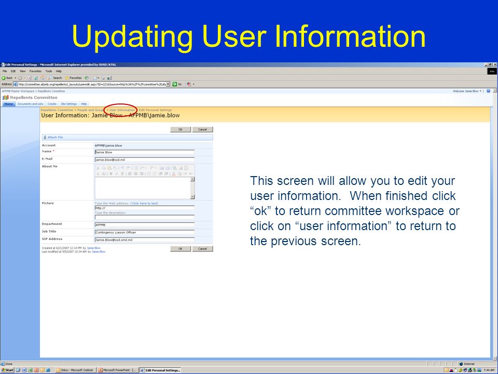
Task: Click the browser address URL field
Action: (92, 84)
